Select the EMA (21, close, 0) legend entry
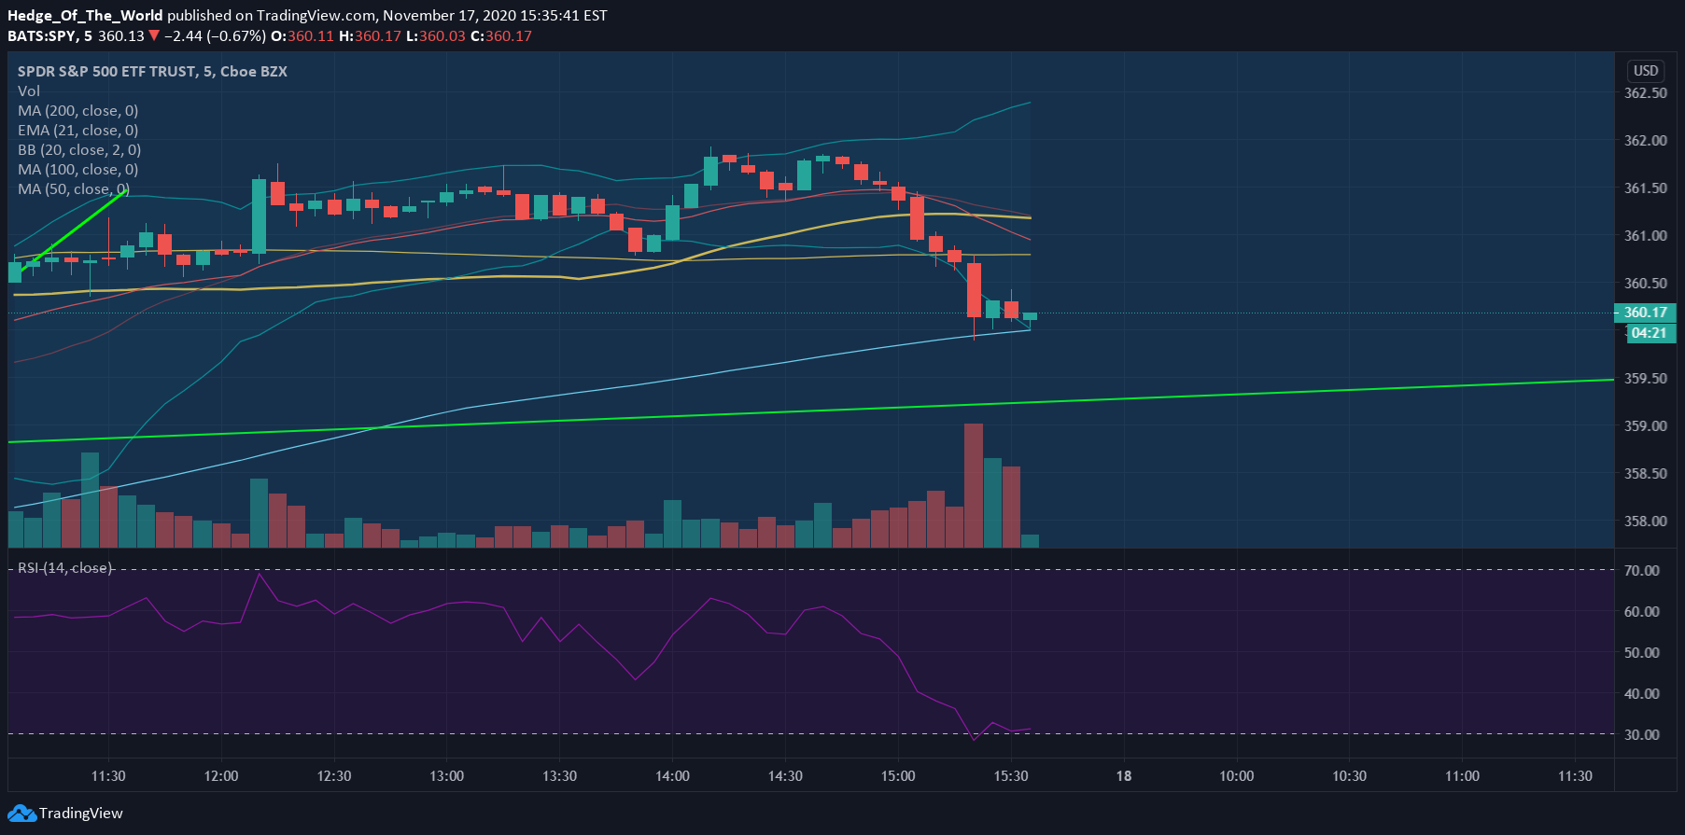The height and width of the screenshot is (835, 1685). [x=78, y=131]
